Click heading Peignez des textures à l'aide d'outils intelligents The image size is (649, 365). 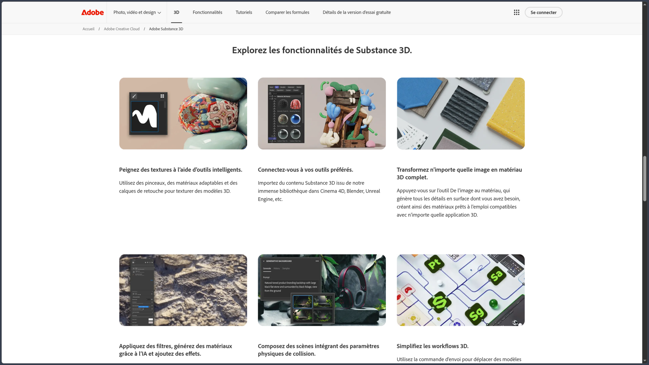click(181, 170)
